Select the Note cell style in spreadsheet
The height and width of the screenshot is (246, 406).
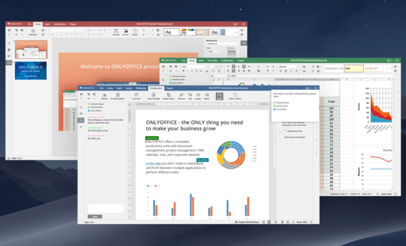(354, 69)
